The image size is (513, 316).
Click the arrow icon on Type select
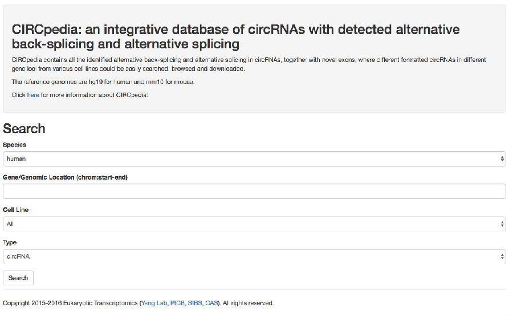502,257
